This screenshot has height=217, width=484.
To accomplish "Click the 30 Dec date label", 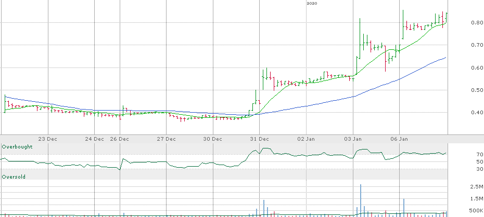I will (x=213, y=139).
